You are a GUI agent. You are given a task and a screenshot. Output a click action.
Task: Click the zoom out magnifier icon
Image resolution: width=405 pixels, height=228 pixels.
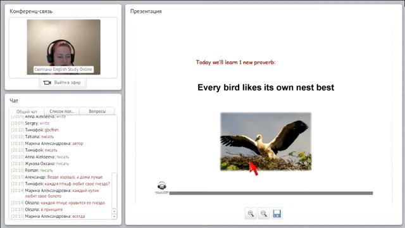[263, 213]
